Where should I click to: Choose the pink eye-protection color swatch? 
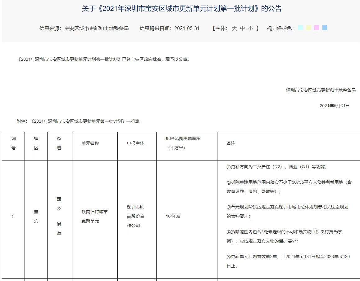click(x=317, y=28)
